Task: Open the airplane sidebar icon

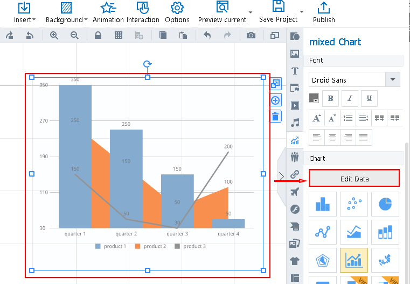Action: pyautogui.click(x=295, y=192)
